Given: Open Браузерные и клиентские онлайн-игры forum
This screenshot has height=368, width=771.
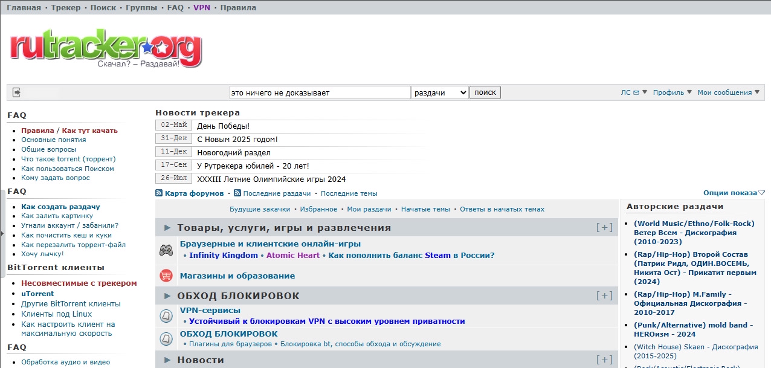Looking at the screenshot, I should click(x=270, y=244).
